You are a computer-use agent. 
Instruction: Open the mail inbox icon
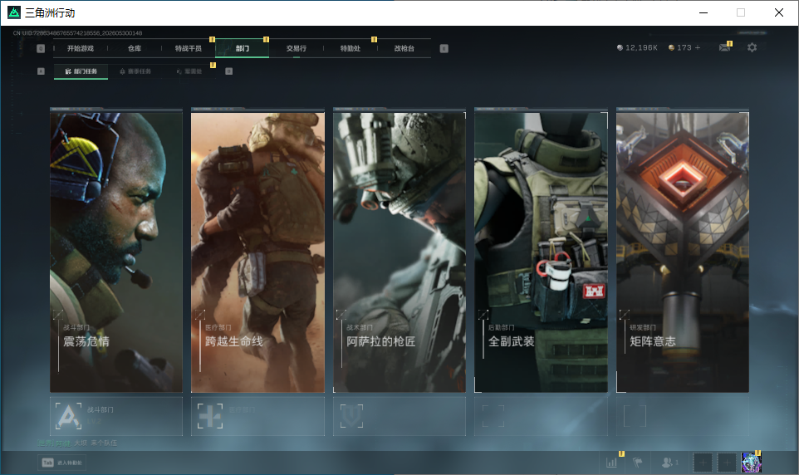(724, 47)
